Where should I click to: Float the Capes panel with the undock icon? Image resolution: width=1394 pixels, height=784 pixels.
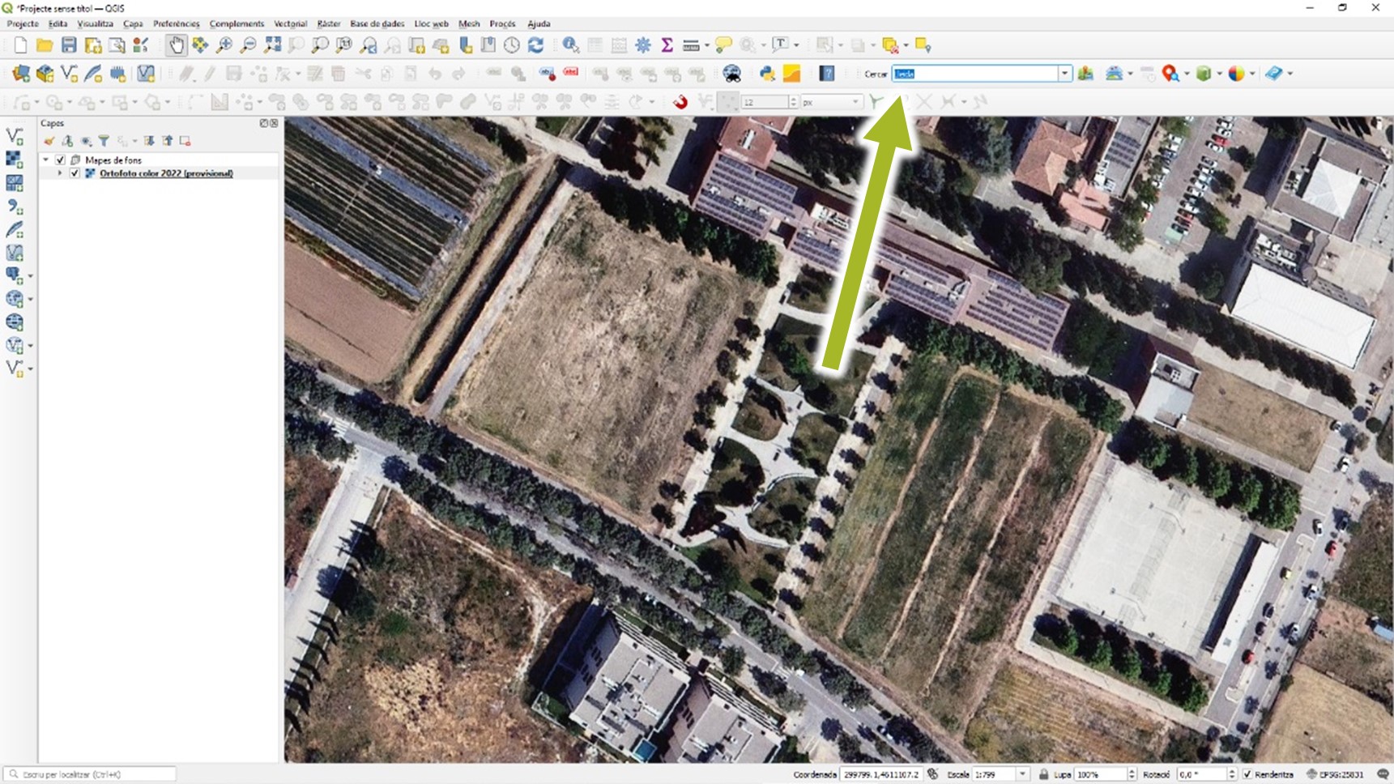pos(263,123)
